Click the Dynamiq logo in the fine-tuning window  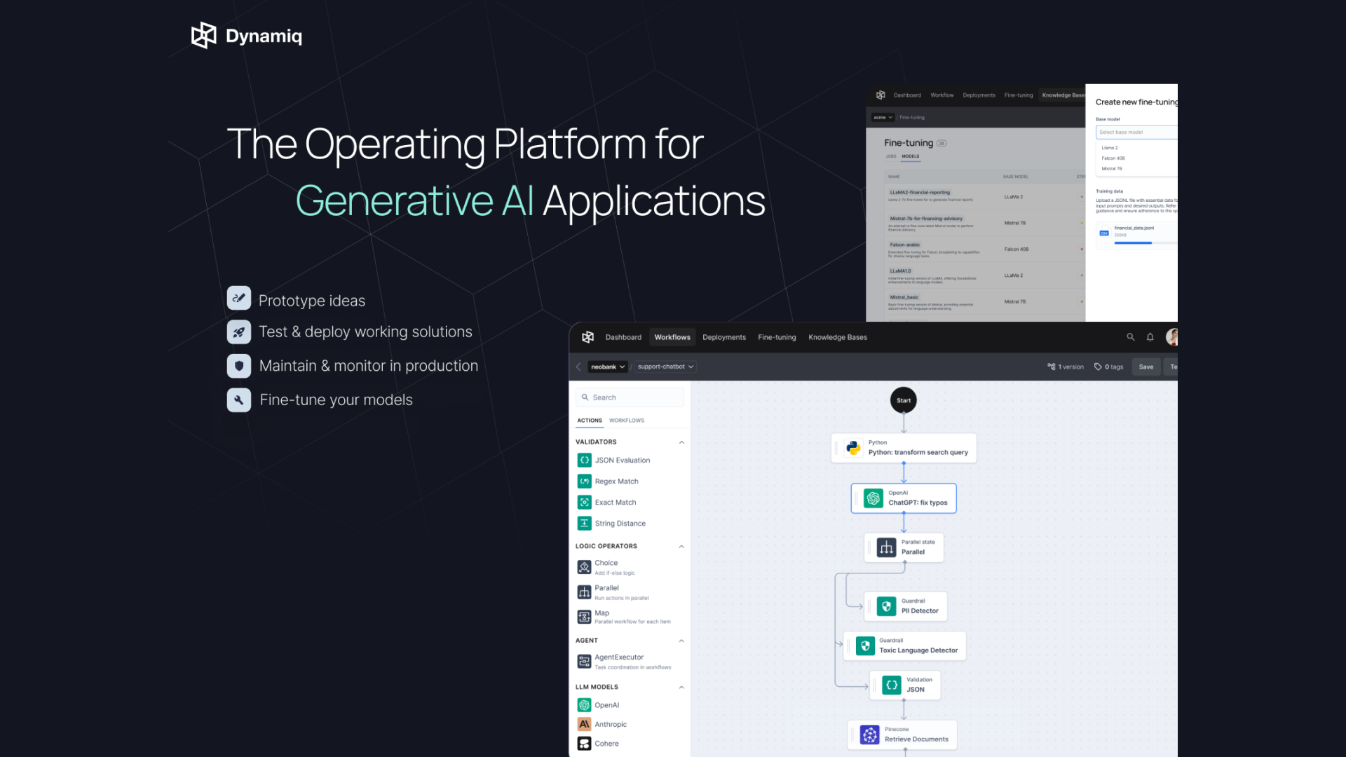click(881, 95)
